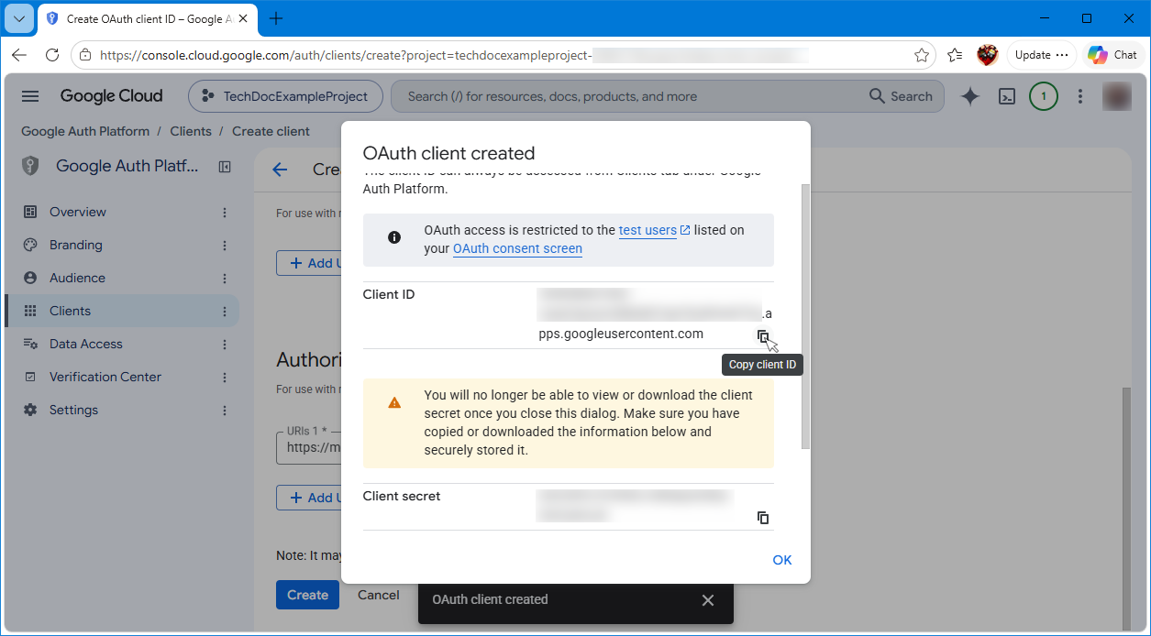The height and width of the screenshot is (636, 1151).
Task: Open Branding's three-dot options
Action: click(x=225, y=246)
